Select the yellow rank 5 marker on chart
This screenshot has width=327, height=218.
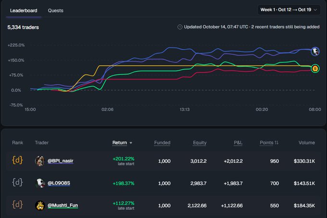tap(315, 68)
